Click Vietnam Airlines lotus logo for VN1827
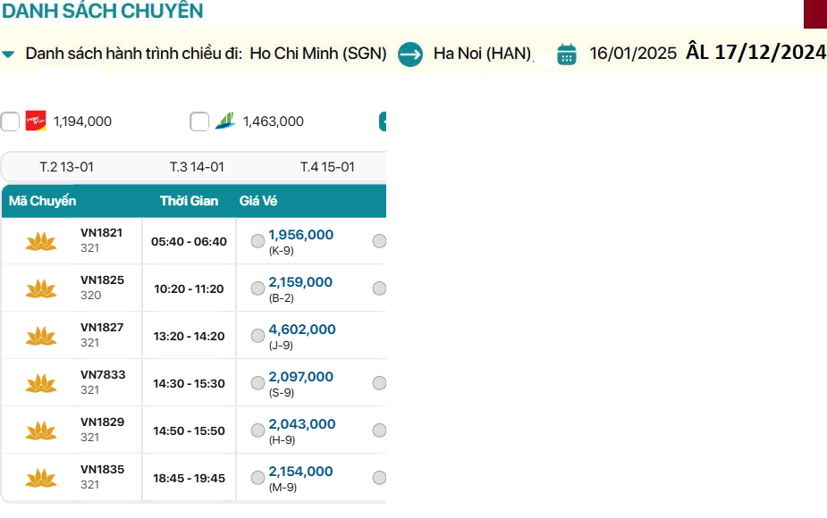Screen dimensions: 827x518 point(40,336)
